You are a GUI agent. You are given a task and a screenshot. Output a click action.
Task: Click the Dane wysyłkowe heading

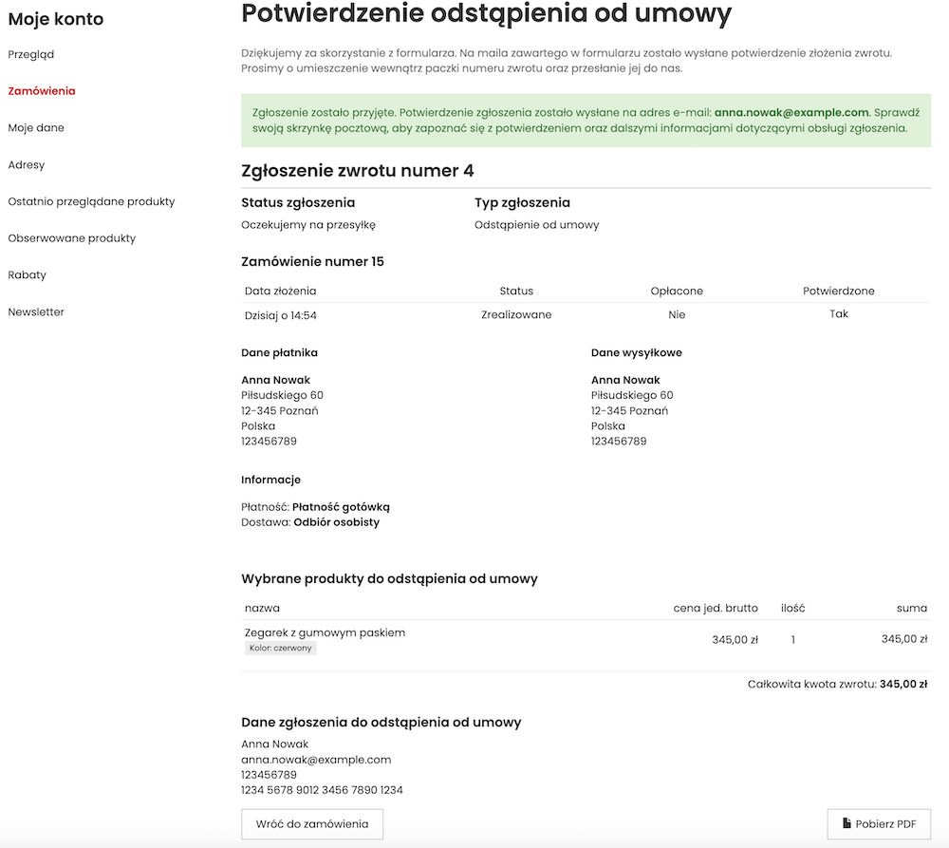pos(636,352)
